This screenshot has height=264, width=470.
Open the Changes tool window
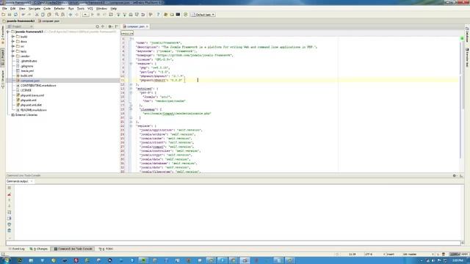tap(39, 249)
